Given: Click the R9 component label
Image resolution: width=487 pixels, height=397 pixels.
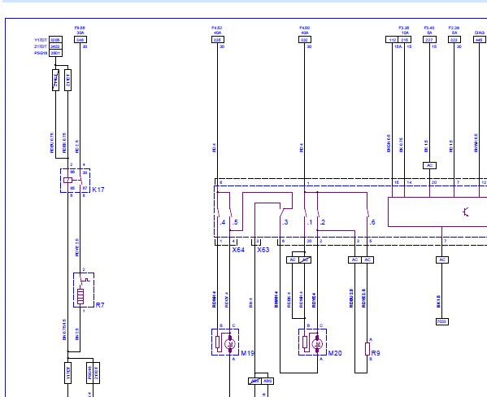Looking at the screenshot, I should [376, 353].
